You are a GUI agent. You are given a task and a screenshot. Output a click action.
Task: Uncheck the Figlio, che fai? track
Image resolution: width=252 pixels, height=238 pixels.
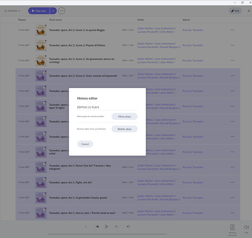(x=44, y=179)
